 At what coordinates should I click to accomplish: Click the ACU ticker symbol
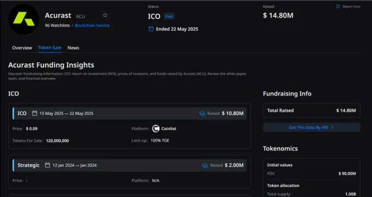[80, 16]
